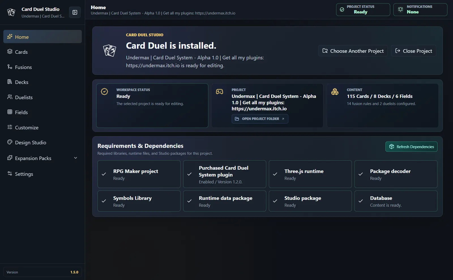Click the checkmark beside Purchased Card Duel System plugin
This screenshot has height=280, width=453.
coord(189,174)
